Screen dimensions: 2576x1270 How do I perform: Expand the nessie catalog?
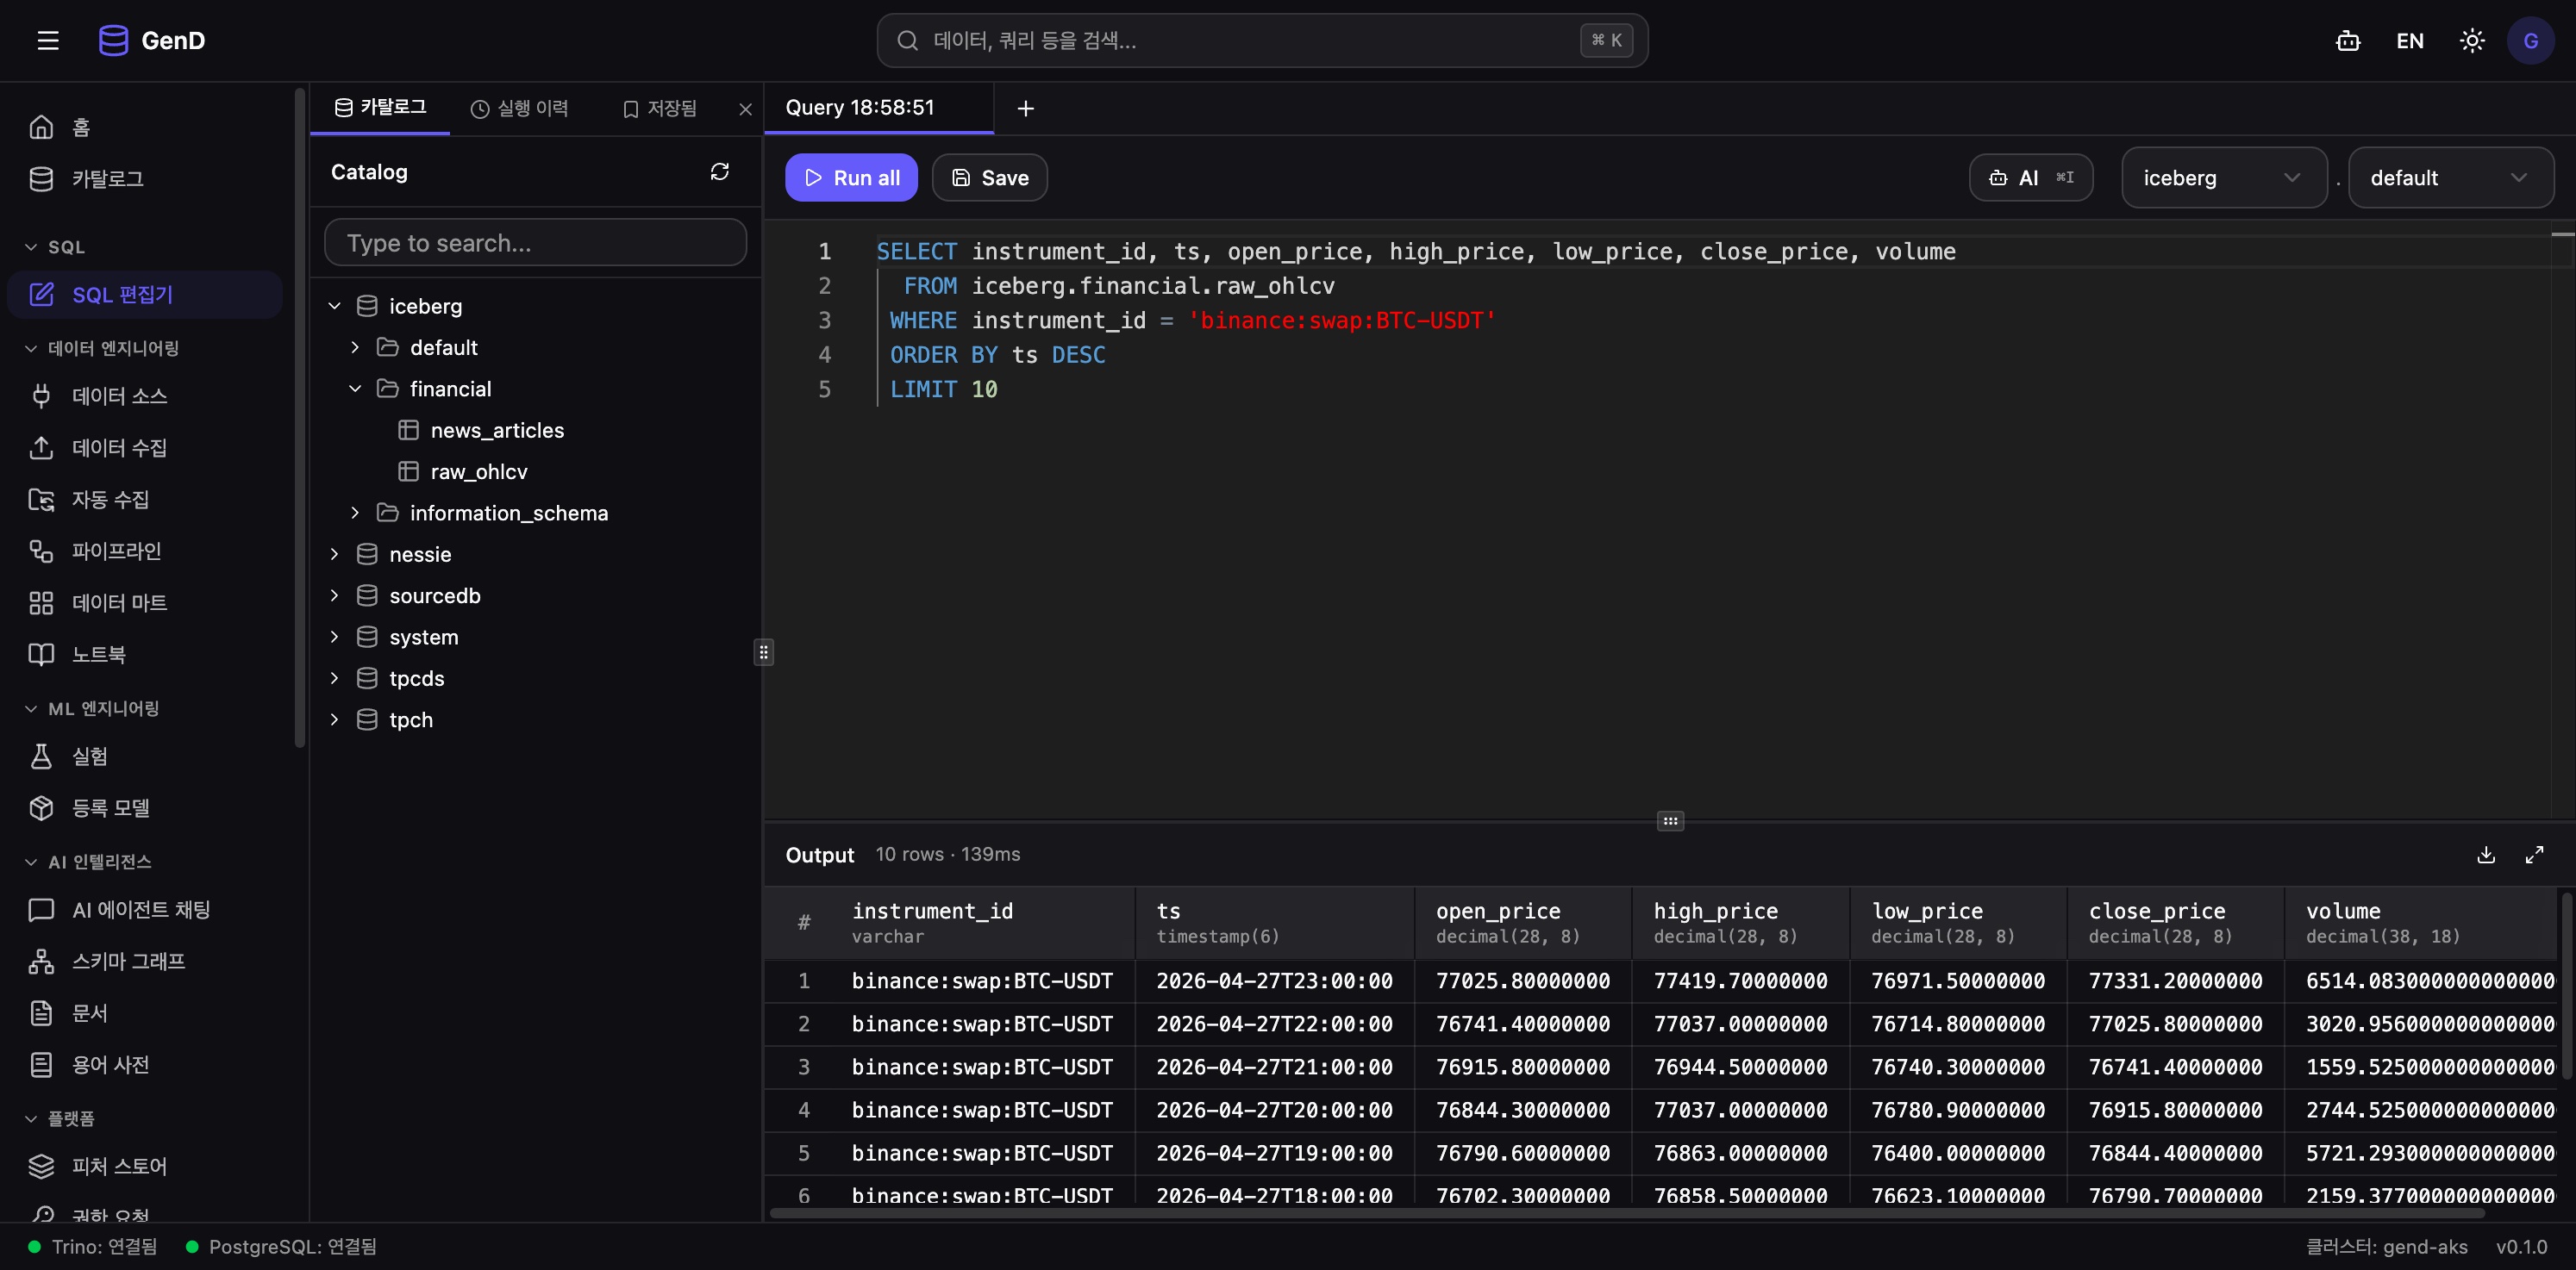(x=335, y=553)
